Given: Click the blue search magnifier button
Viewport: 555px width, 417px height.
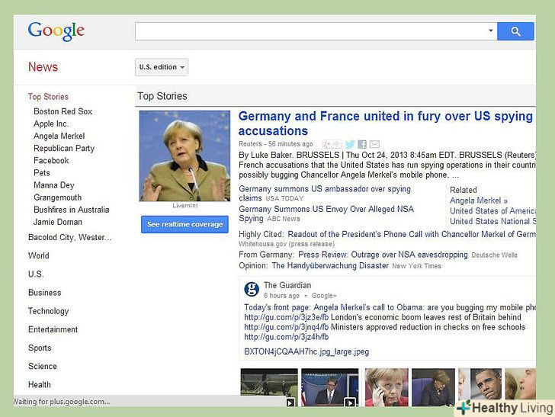Looking at the screenshot, I should (x=515, y=31).
